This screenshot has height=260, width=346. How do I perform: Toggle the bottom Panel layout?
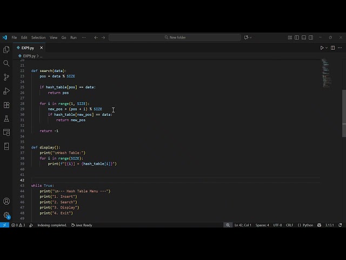304,37
